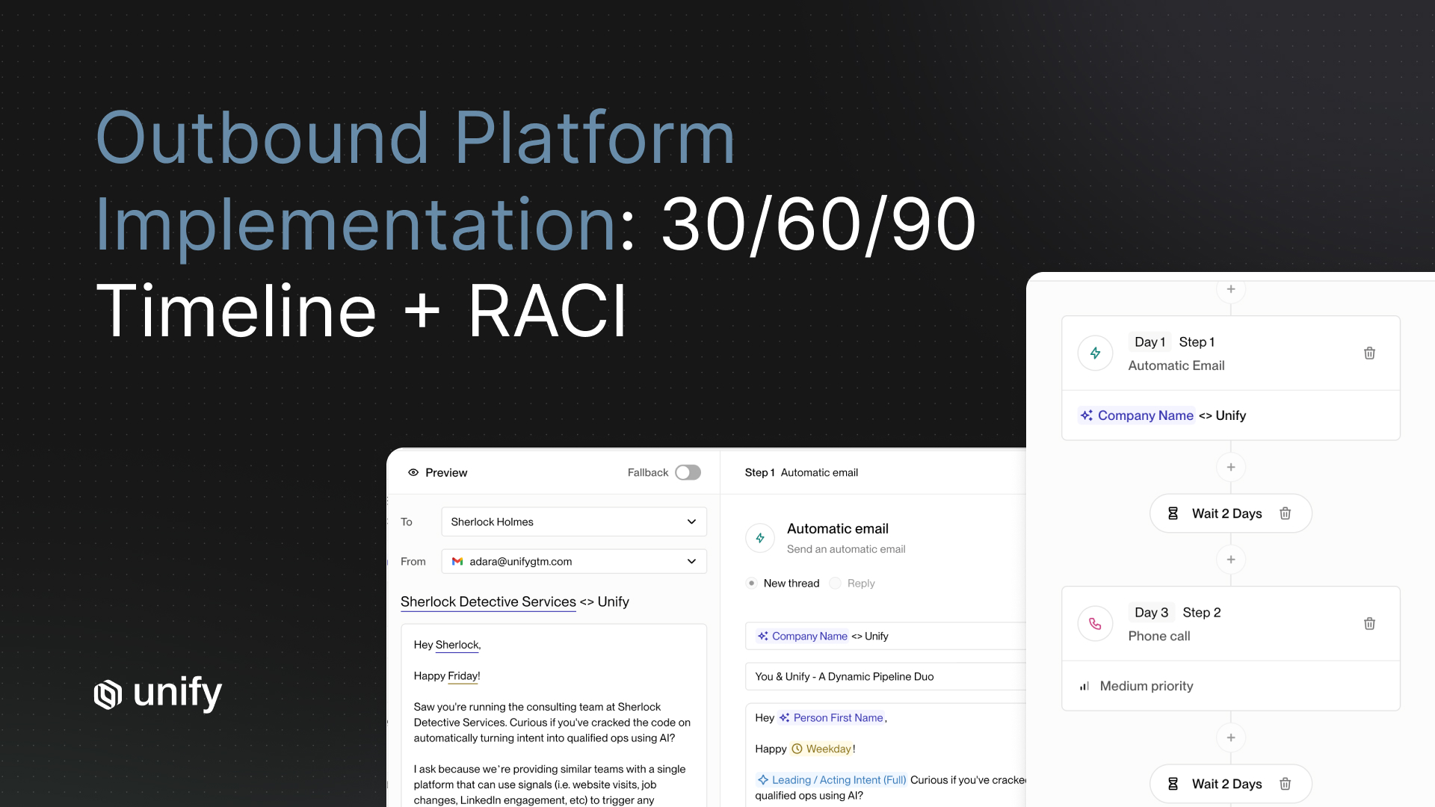Click the Hey Sherlock greeting in preview body

447,645
